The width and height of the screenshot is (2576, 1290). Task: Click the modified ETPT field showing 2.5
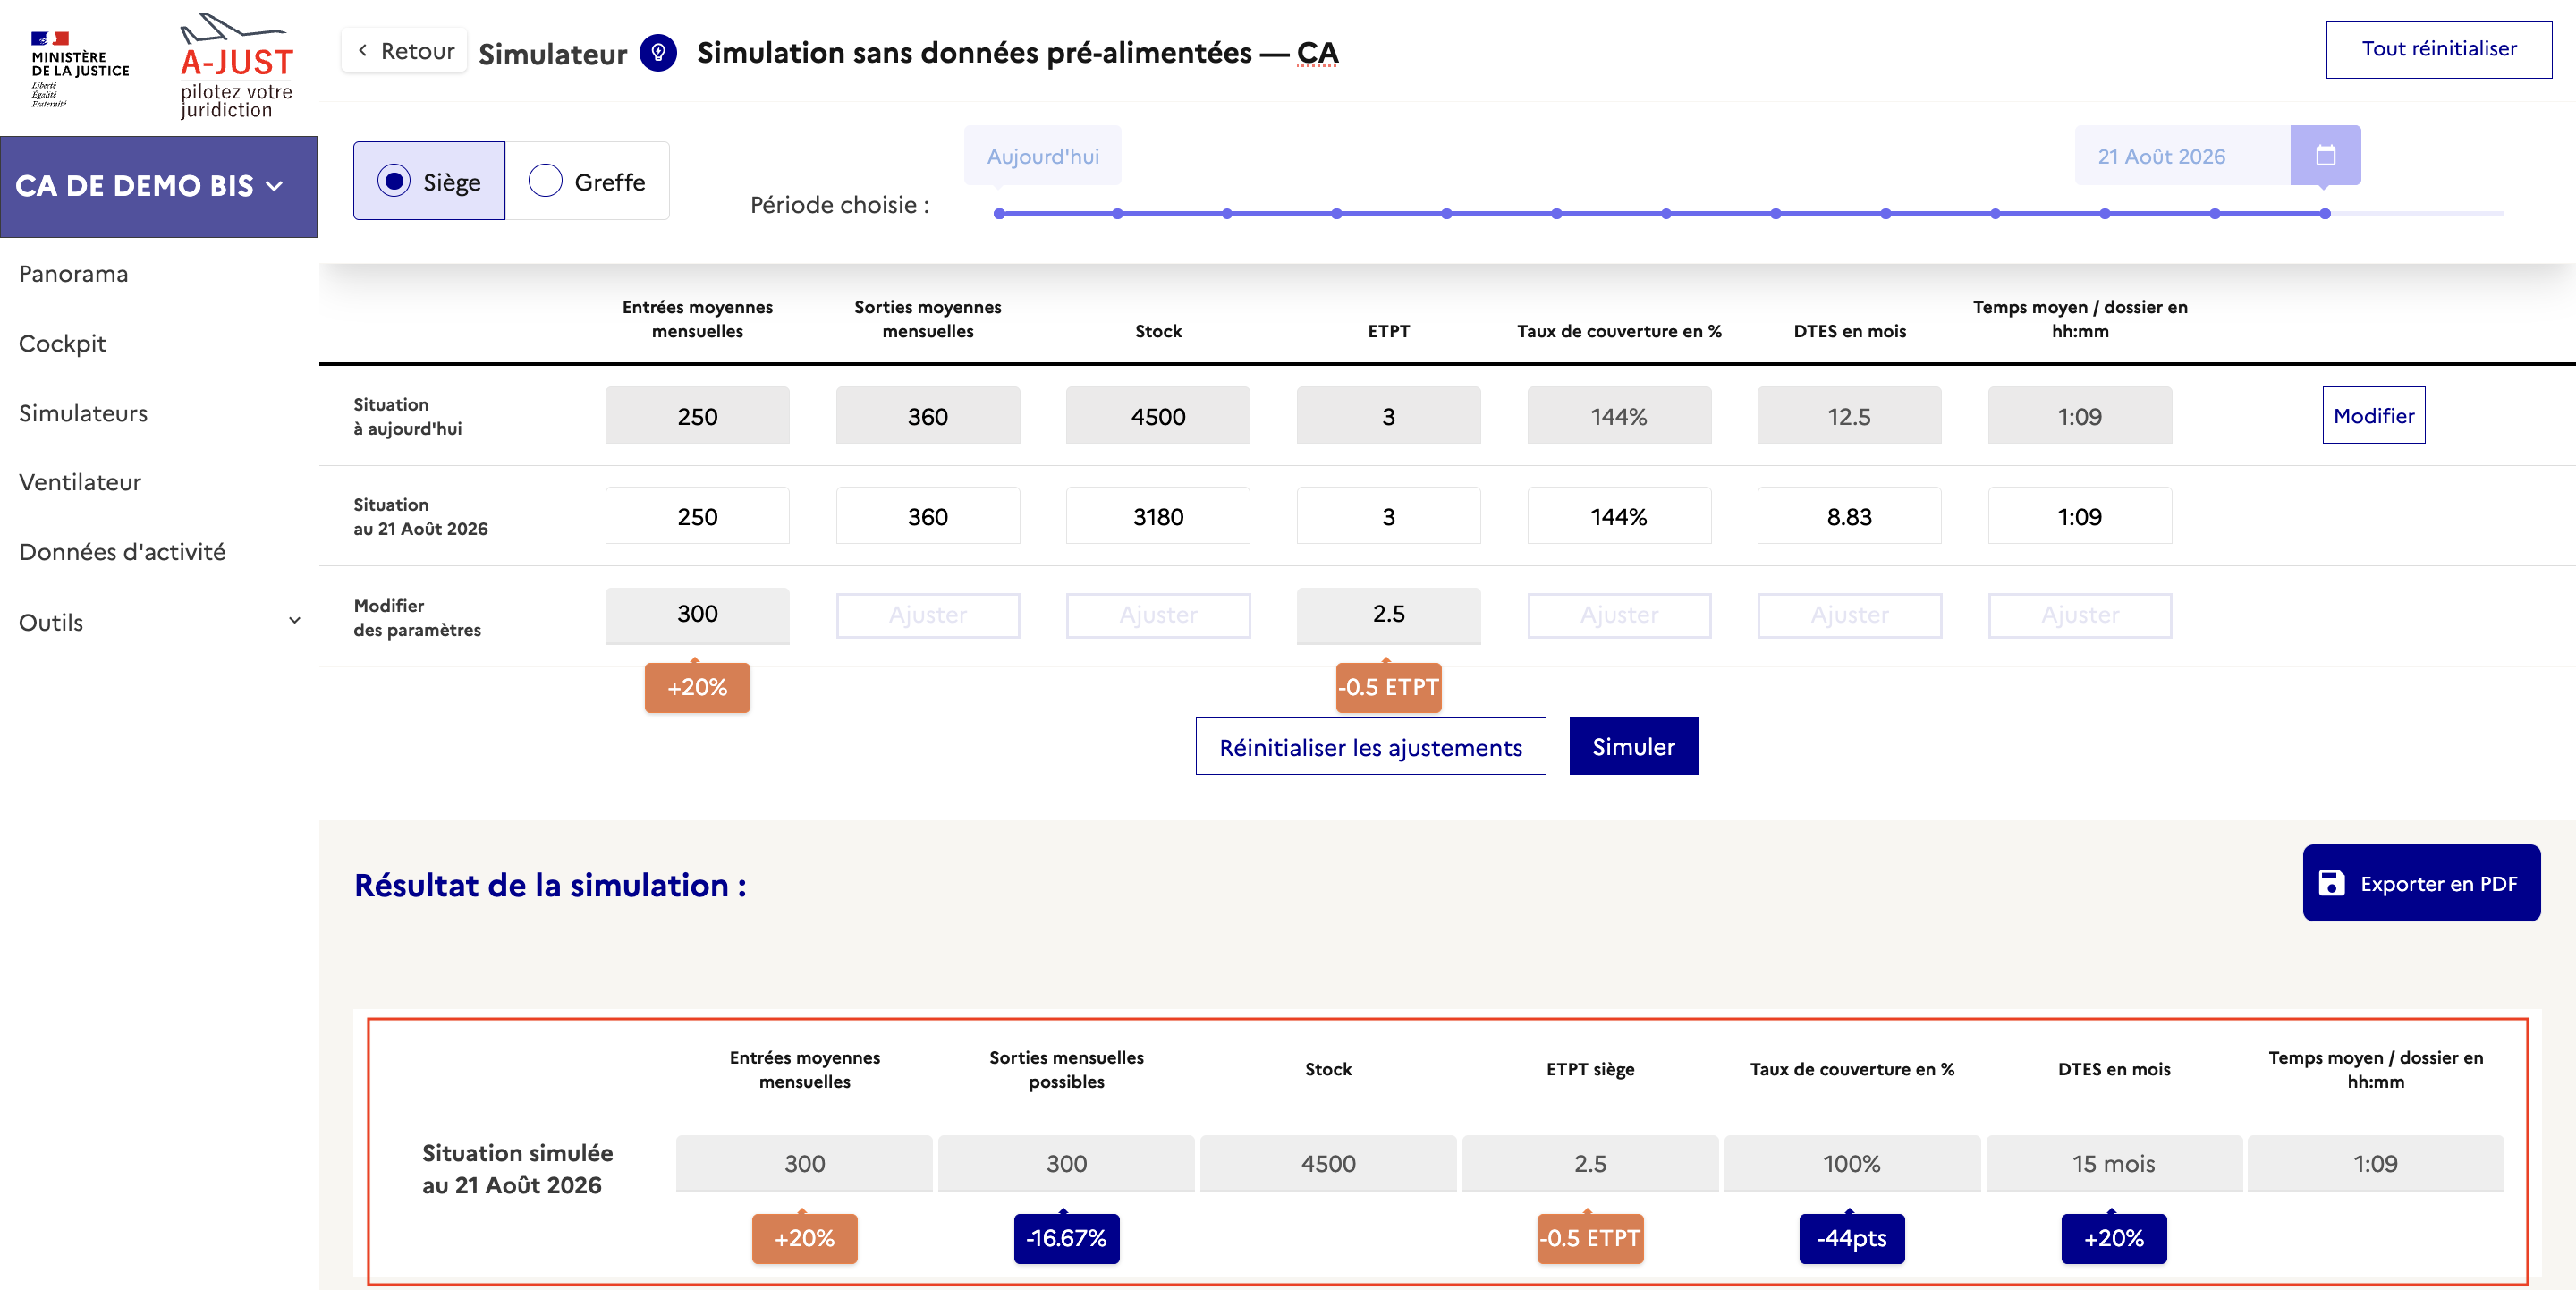[x=1388, y=614]
